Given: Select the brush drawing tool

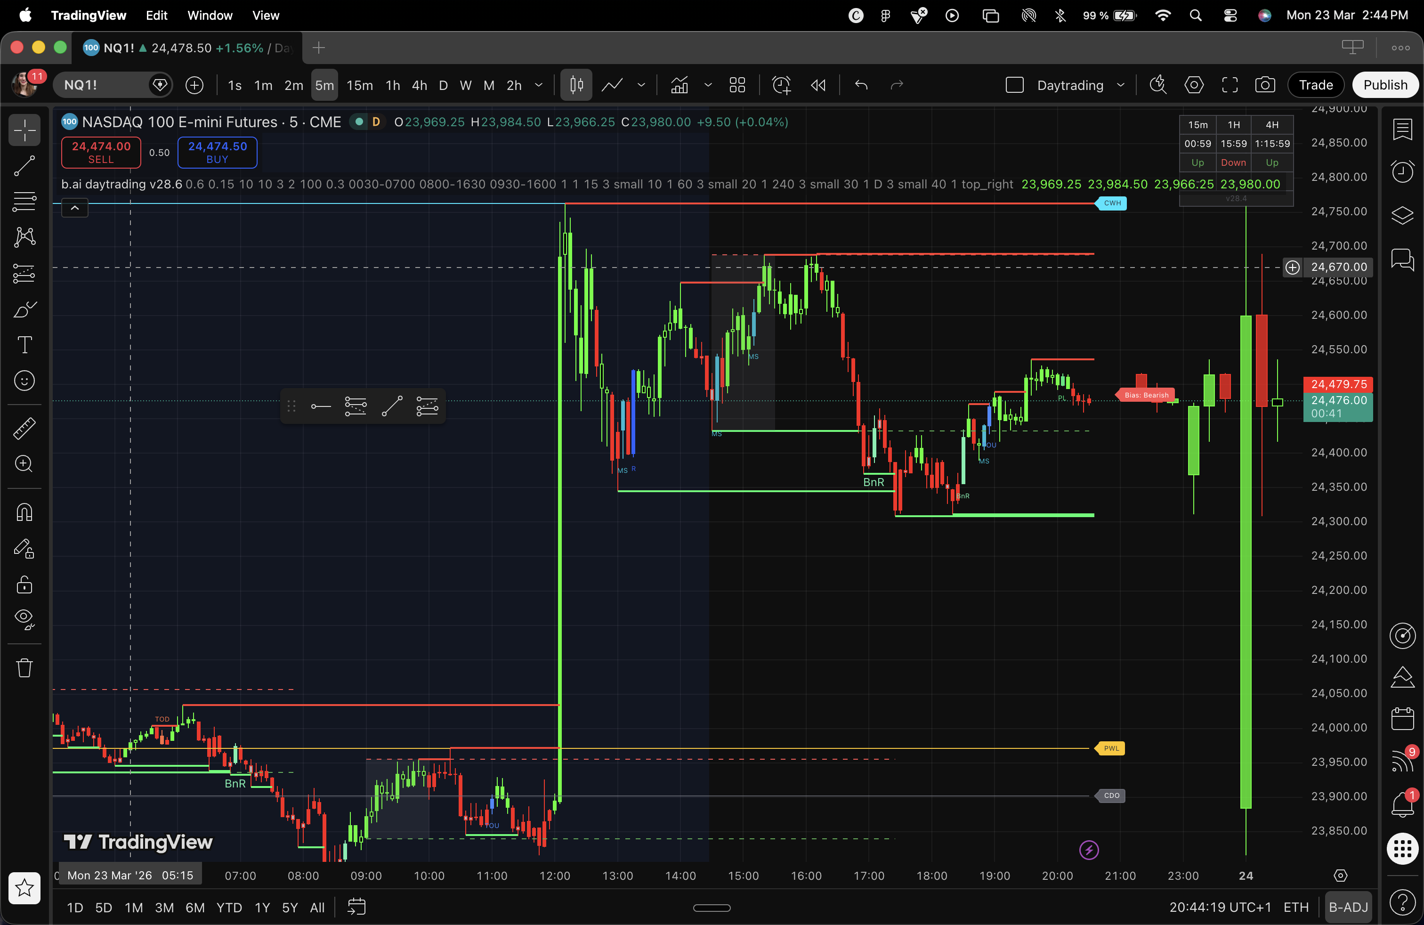Looking at the screenshot, I should (x=24, y=309).
